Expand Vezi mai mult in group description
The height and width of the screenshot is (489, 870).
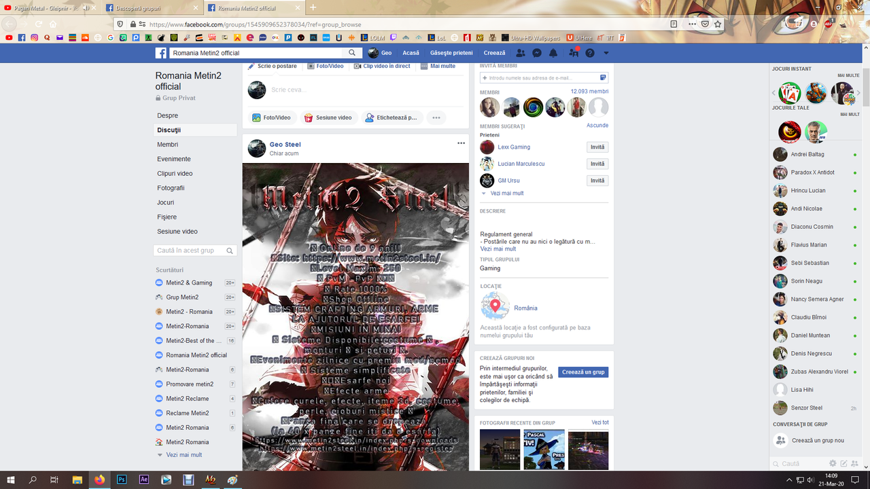tap(498, 249)
